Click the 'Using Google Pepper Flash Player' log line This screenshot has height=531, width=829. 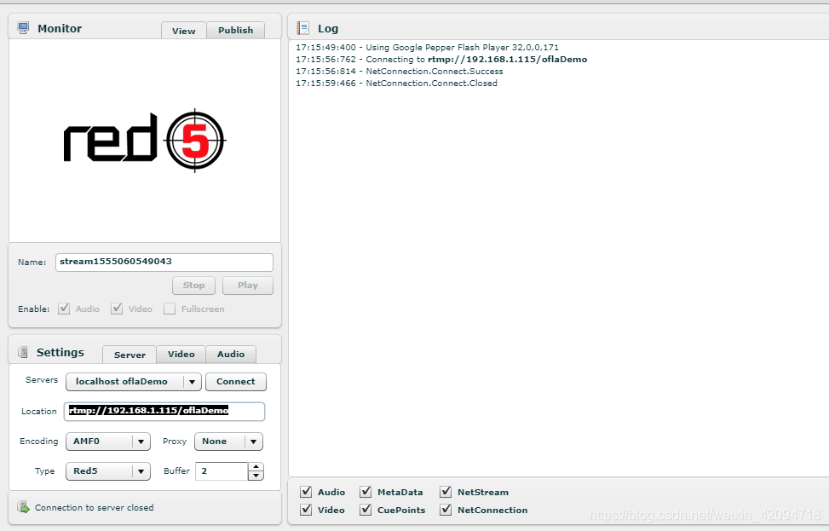point(427,48)
